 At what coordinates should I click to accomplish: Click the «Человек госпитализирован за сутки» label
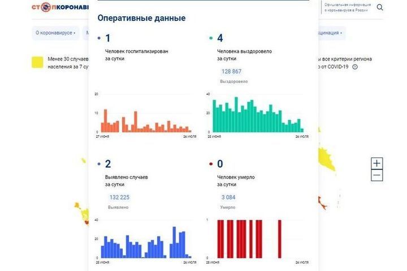(136, 55)
